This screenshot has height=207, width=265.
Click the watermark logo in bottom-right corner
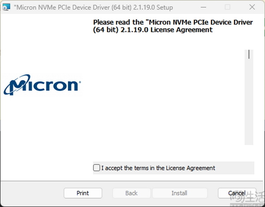[x=247, y=199]
